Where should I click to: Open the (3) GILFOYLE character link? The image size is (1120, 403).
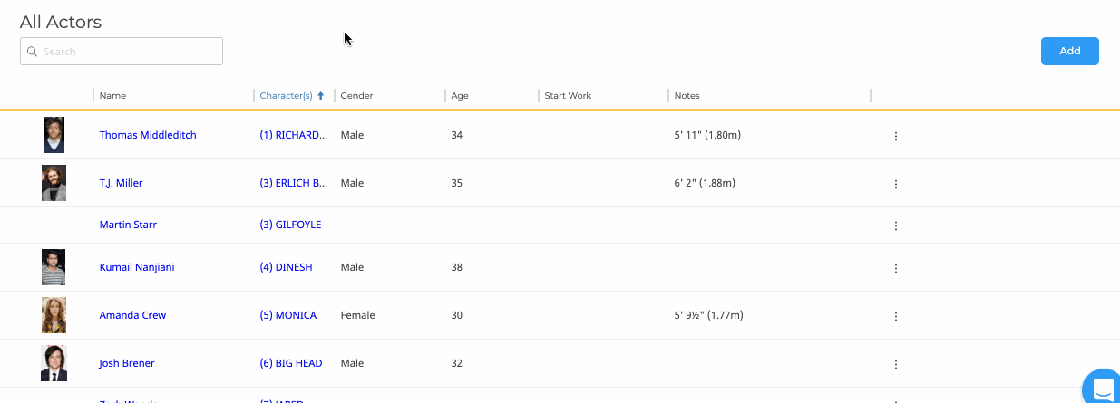pyautogui.click(x=290, y=225)
